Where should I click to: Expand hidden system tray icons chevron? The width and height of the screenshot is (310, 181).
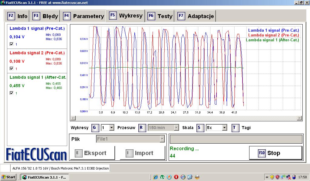click(x=267, y=177)
